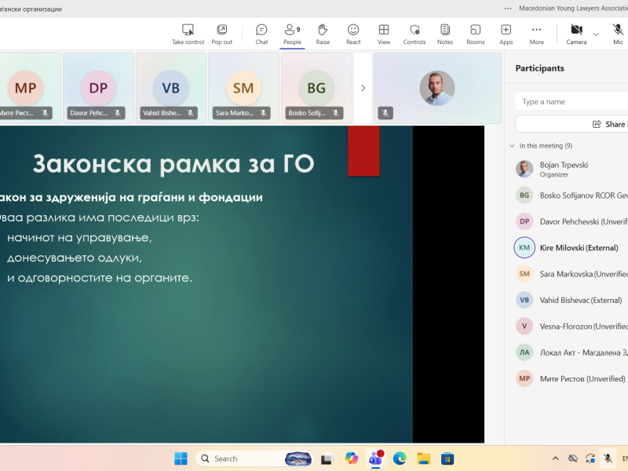Viewport: 628px width, 471px height.
Task: Open meeting Notes
Action: click(445, 34)
